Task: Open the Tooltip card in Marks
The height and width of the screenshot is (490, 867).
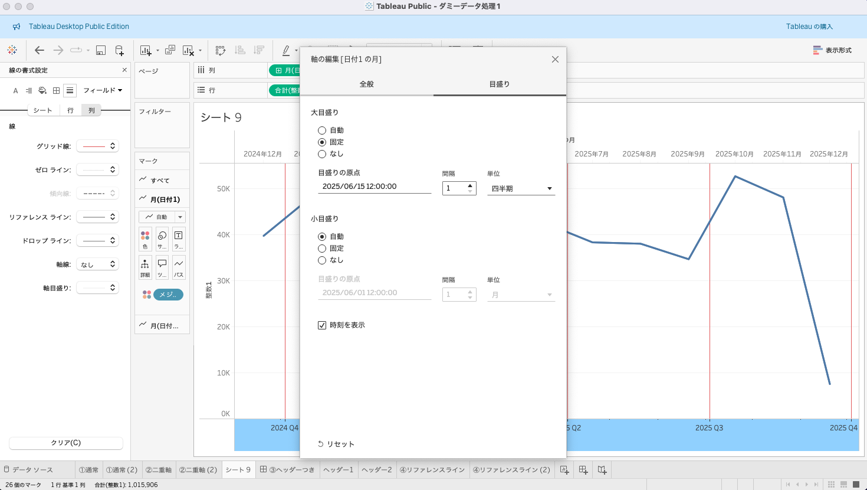Action: 162,267
